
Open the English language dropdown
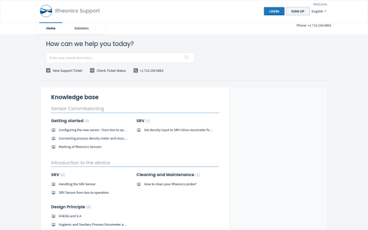coord(319,11)
